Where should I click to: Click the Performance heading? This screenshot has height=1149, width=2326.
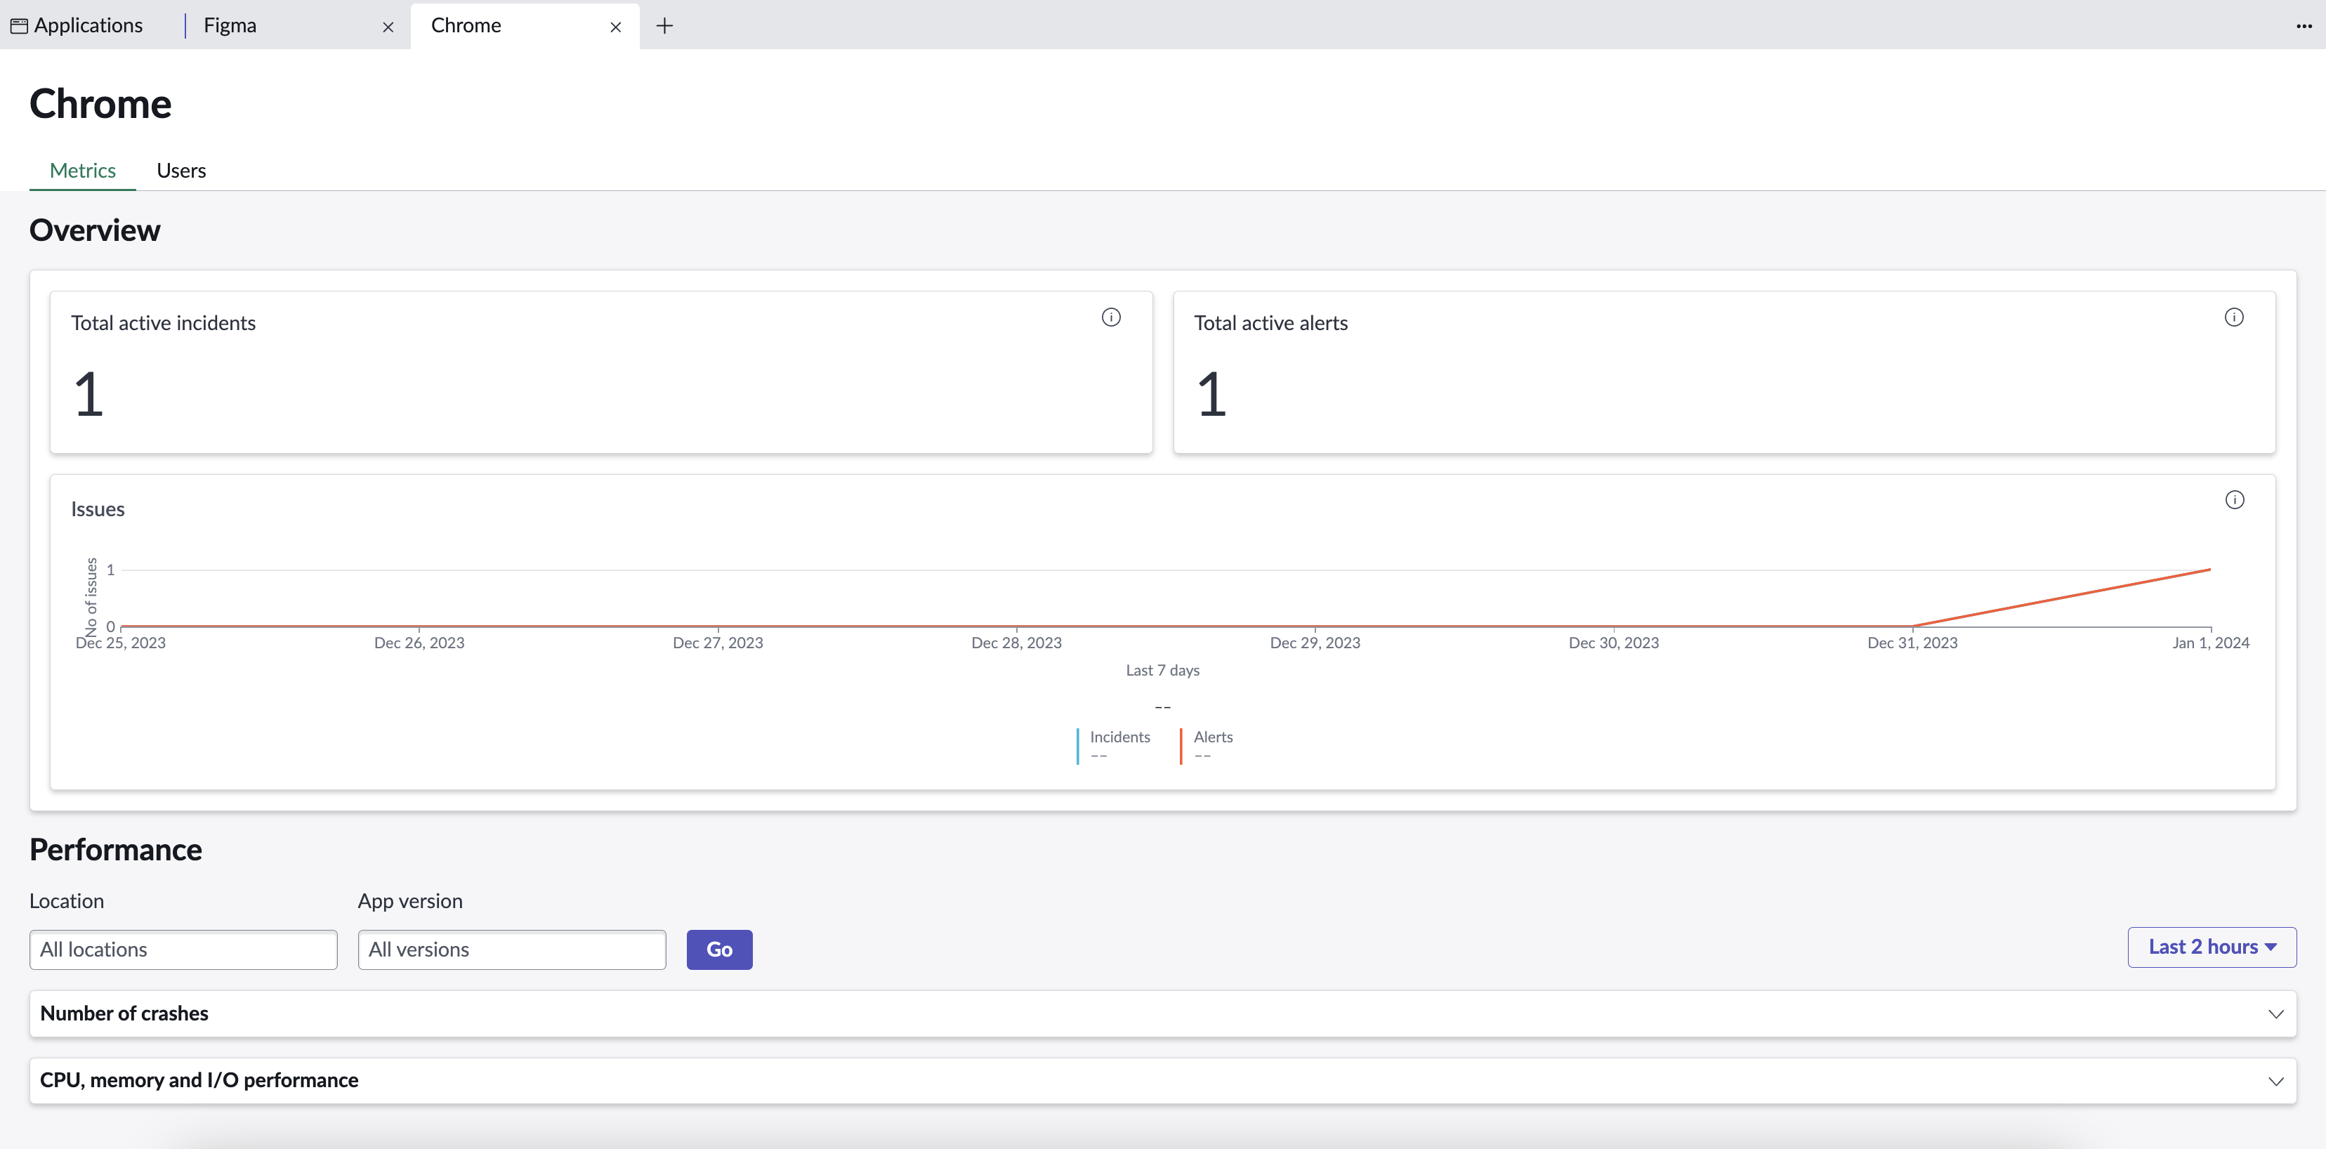[116, 850]
